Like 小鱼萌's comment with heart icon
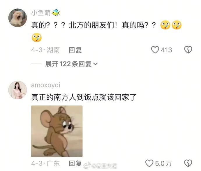This screenshot has height=171, width=201. click(x=155, y=50)
